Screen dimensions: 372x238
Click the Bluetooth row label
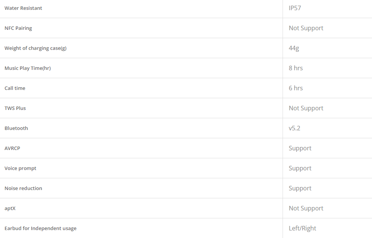(x=16, y=128)
